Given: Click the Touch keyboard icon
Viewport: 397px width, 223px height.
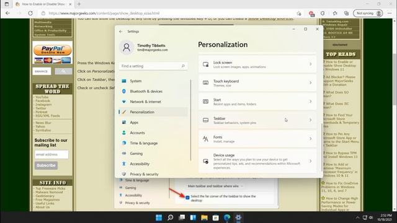Looking at the screenshot, I should pyautogui.click(x=205, y=82).
